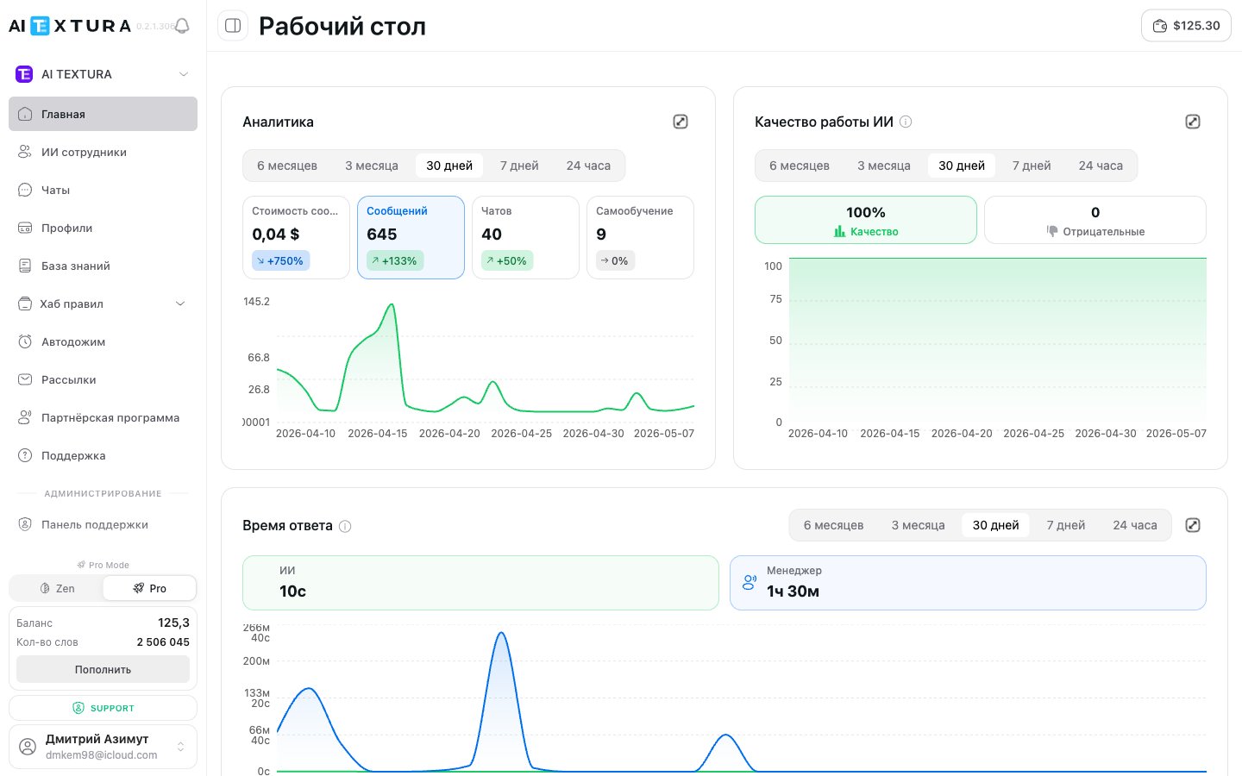The height and width of the screenshot is (776, 1242).
Task: Open Автодожим in the sidebar
Action: tap(103, 341)
